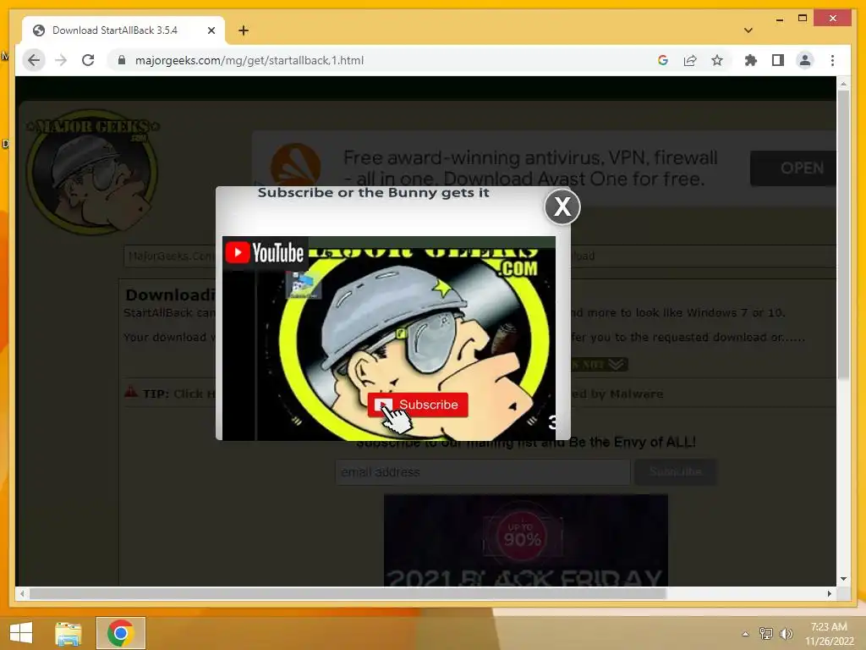Maximize the Chrome window
This screenshot has width=866, height=650.
click(803, 19)
